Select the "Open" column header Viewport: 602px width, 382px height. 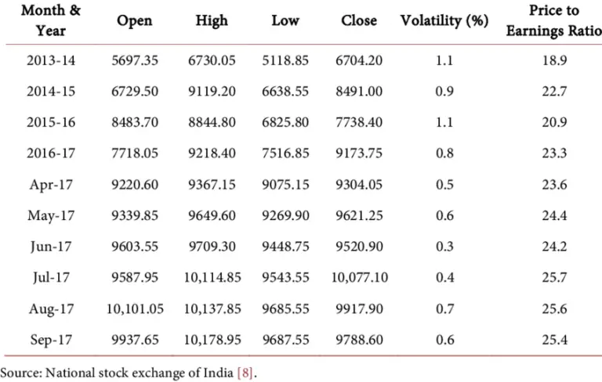click(134, 21)
